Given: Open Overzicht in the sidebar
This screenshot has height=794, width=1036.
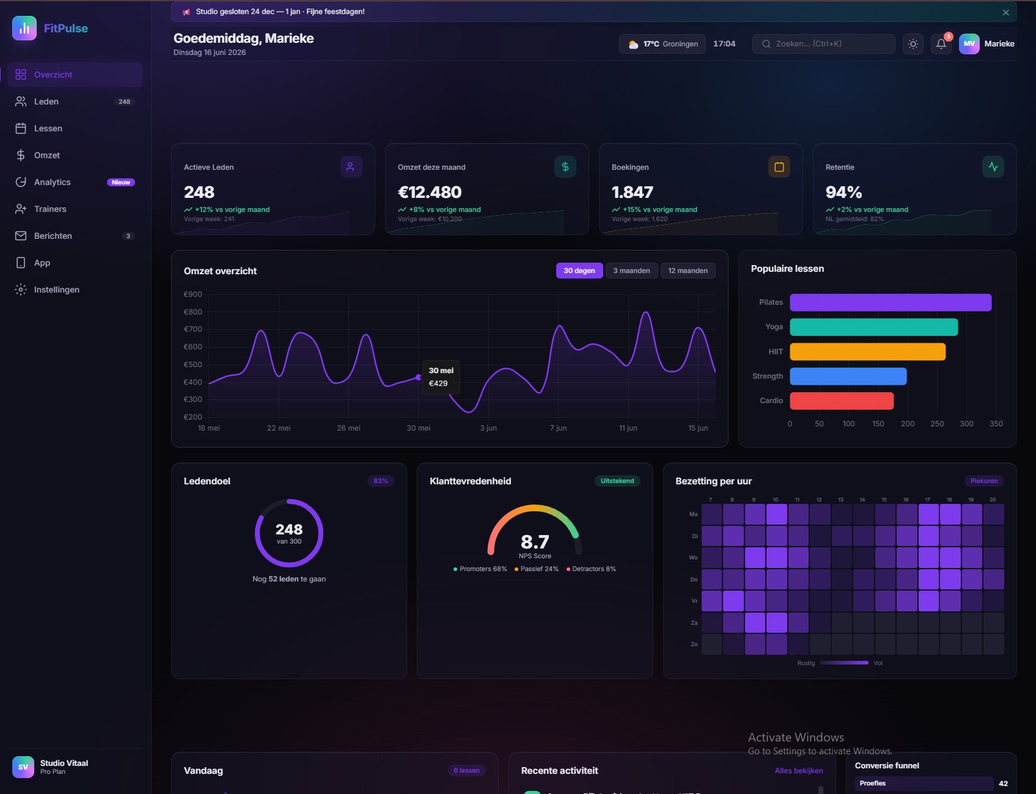Looking at the screenshot, I should 75,75.
